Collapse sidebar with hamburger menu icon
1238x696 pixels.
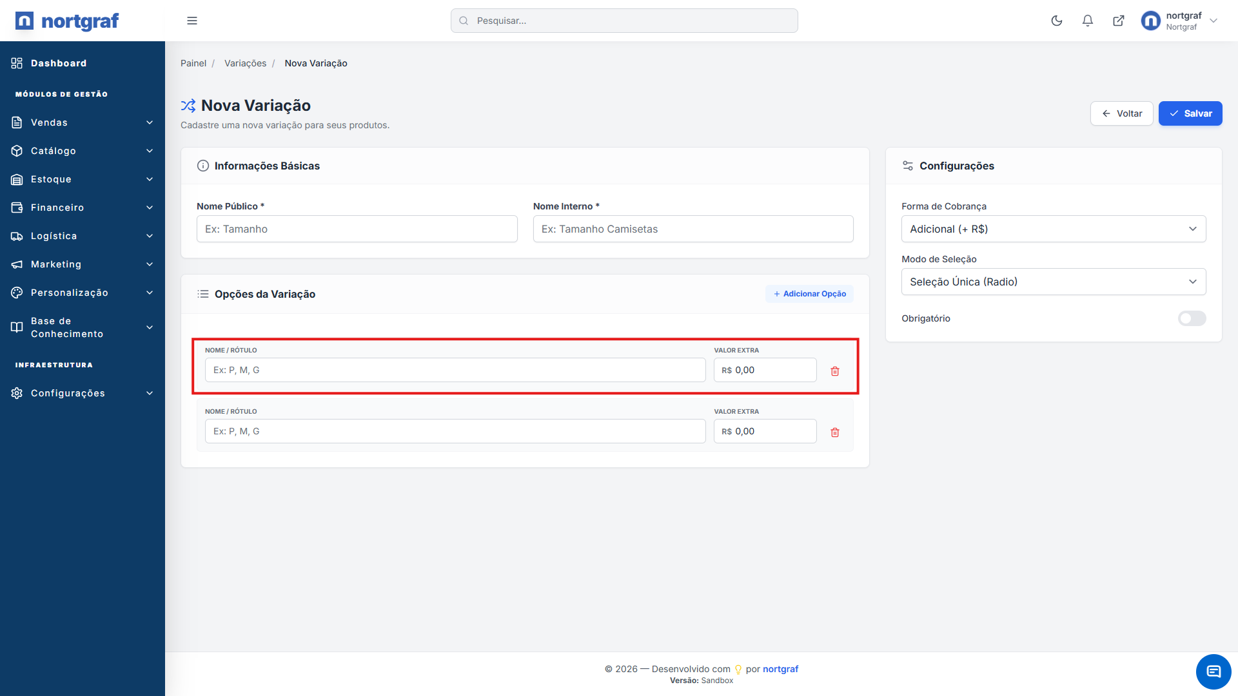pyautogui.click(x=192, y=21)
